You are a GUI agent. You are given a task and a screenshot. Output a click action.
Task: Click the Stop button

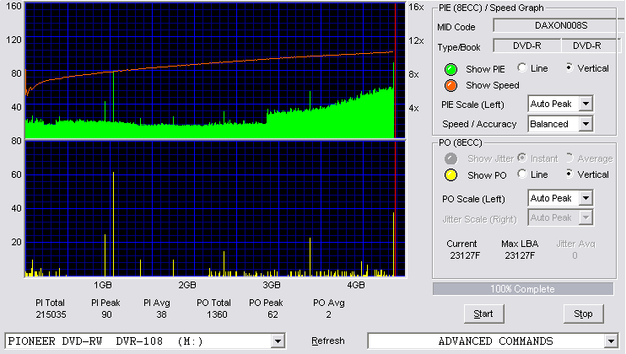[583, 314]
